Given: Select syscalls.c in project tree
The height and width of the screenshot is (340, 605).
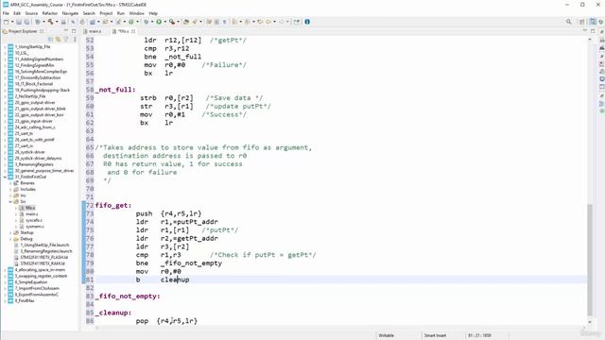Looking at the screenshot, I should [34, 220].
